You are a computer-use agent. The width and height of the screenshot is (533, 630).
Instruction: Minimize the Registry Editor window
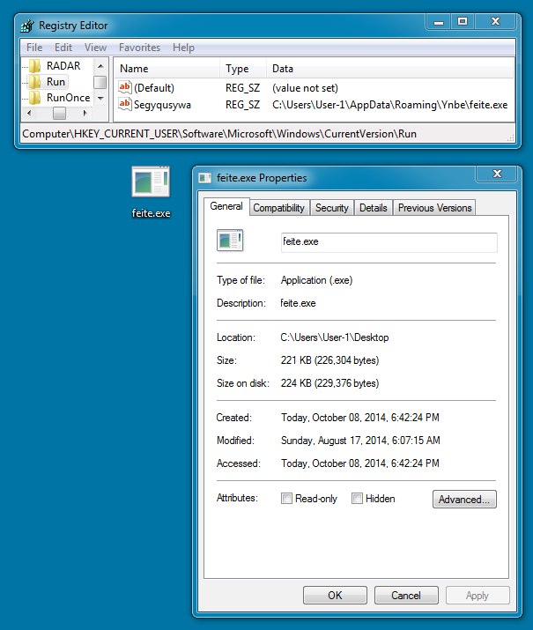[x=439, y=22]
